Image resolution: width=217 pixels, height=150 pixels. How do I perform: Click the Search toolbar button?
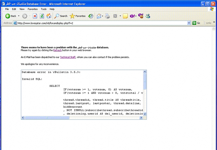pos(61,16)
